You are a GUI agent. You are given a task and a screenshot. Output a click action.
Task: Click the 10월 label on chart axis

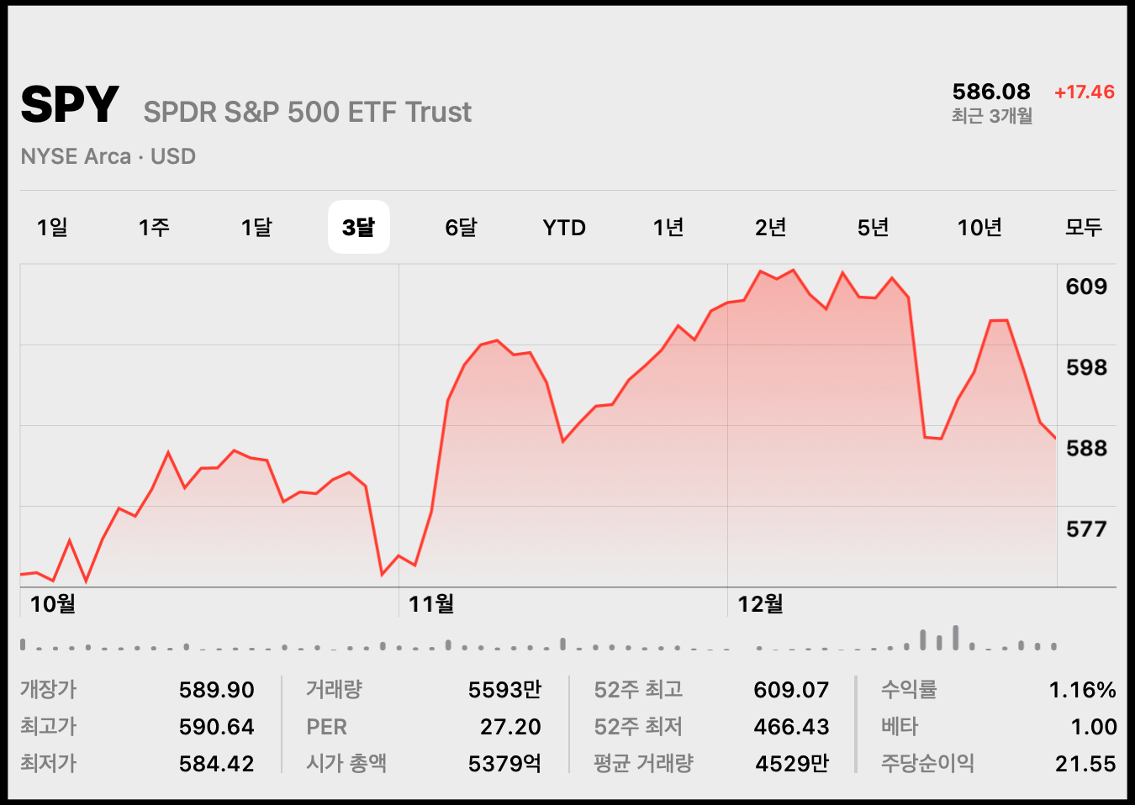[x=52, y=603]
